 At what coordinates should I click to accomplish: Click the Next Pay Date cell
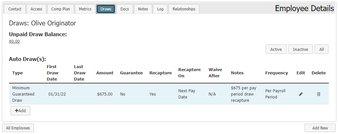187,94
